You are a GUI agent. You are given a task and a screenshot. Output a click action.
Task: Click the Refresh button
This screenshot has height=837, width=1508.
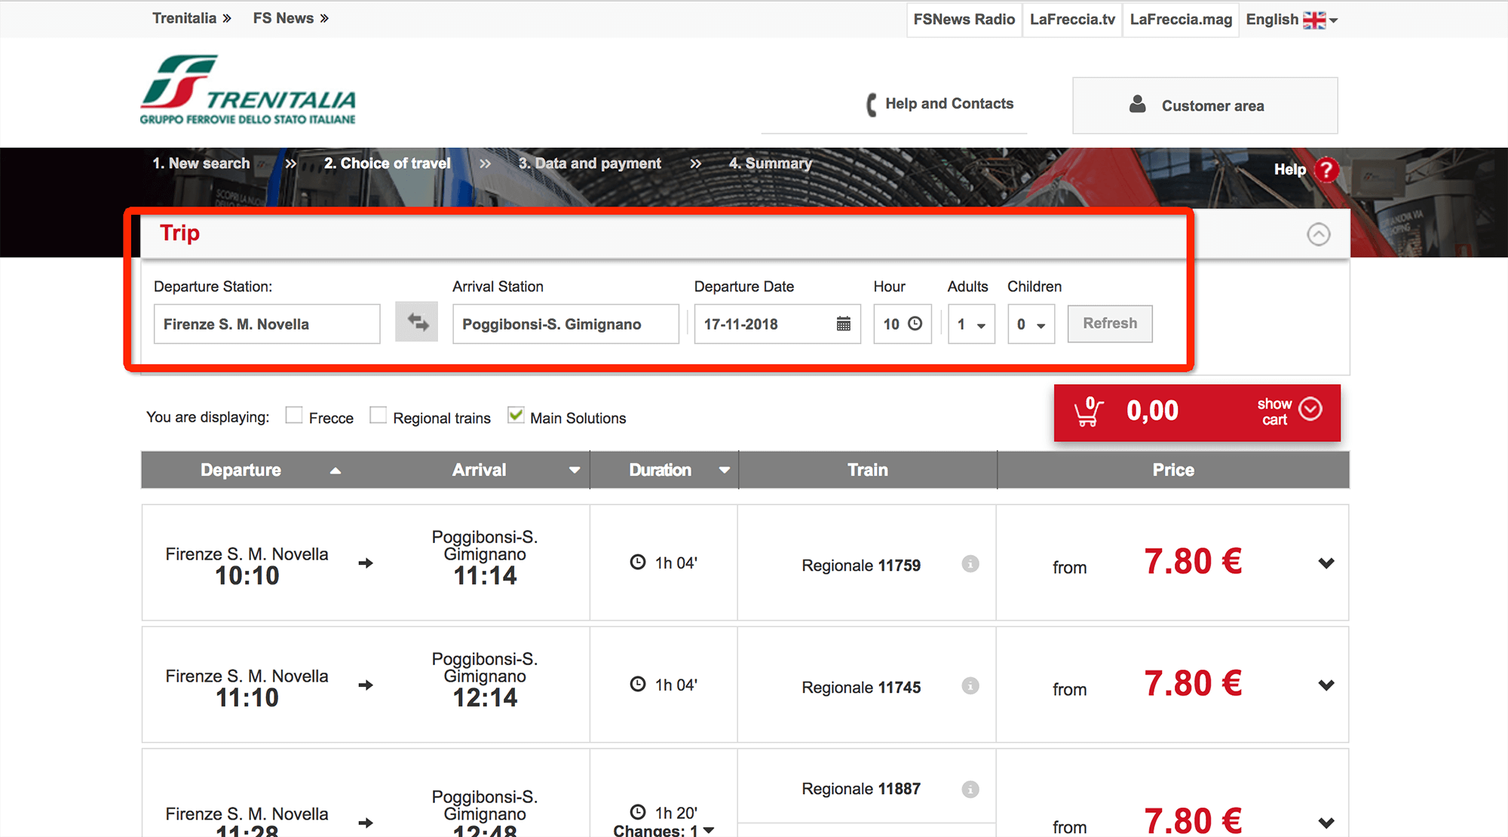1109,323
